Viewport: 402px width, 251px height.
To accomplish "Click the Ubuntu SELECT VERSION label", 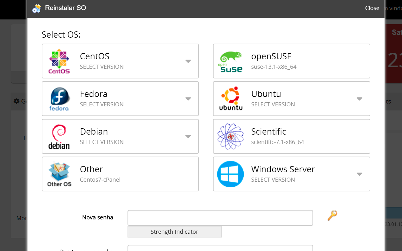I will point(273,104).
